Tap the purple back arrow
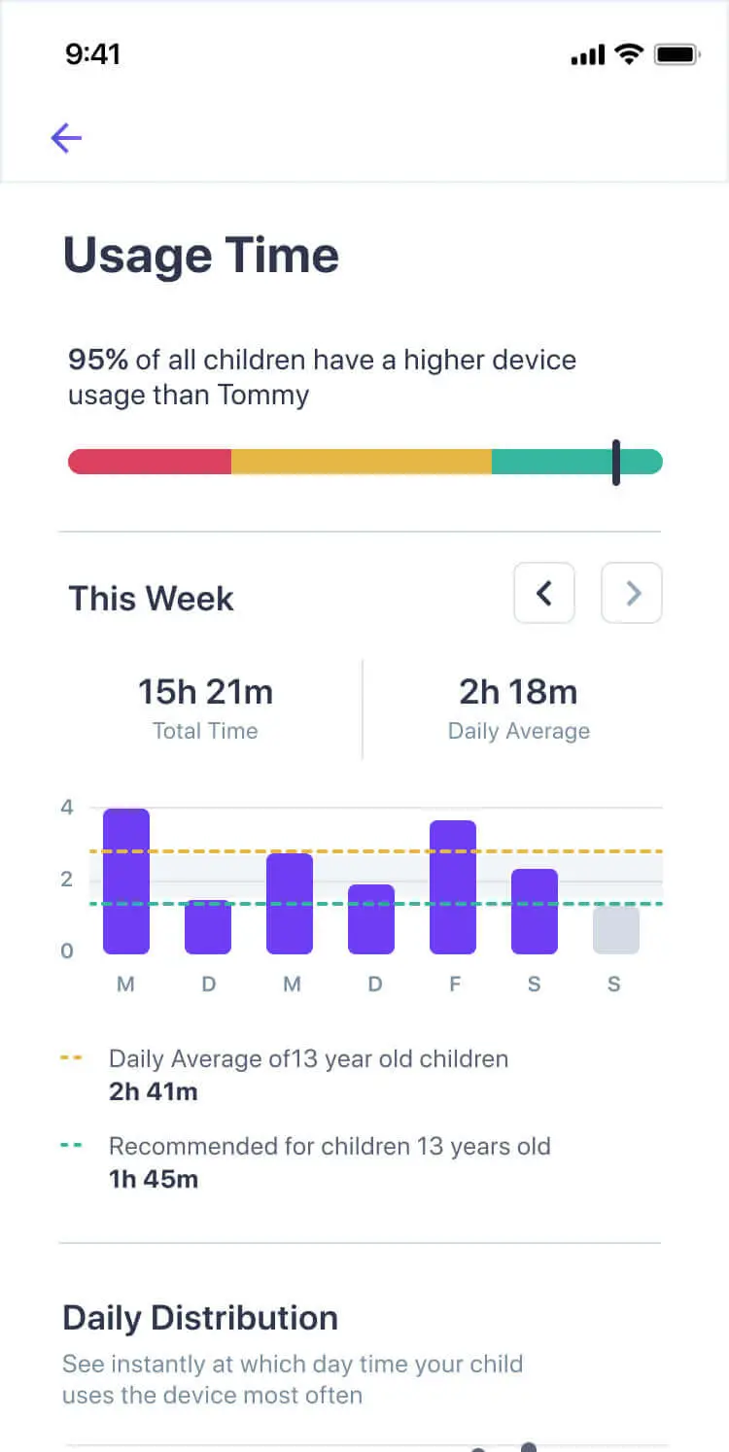729x1452 pixels. coord(66,138)
